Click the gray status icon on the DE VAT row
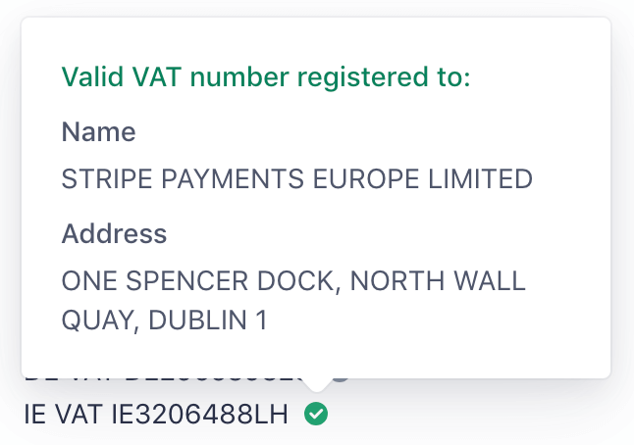The width and height of the screenshot is (634, 445). click(340, 374)
